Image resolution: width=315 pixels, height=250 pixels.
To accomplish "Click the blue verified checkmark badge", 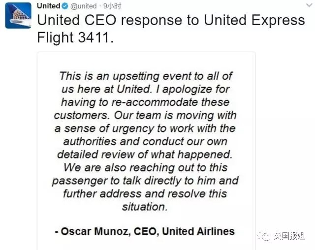I will tap(65, 6).
